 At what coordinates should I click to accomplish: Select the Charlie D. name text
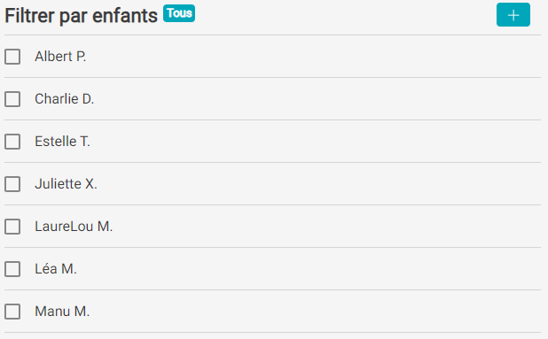click(x=65, y=99)
